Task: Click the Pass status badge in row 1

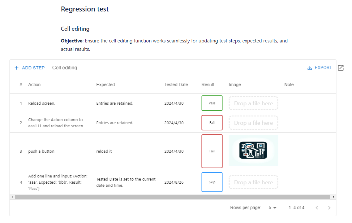Action: click(212, 103)
